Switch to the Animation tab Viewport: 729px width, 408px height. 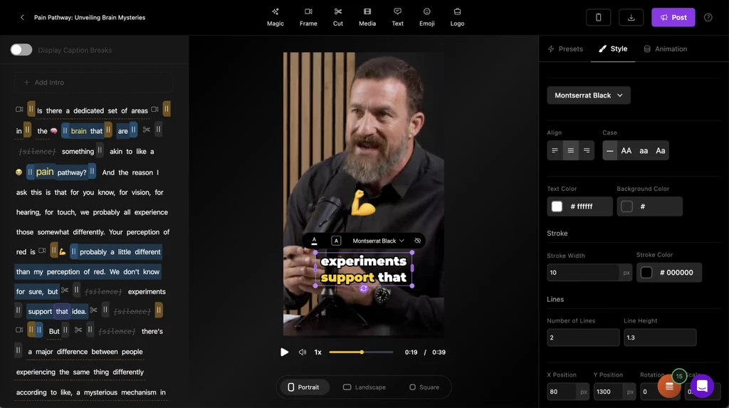tap(665, 49)
